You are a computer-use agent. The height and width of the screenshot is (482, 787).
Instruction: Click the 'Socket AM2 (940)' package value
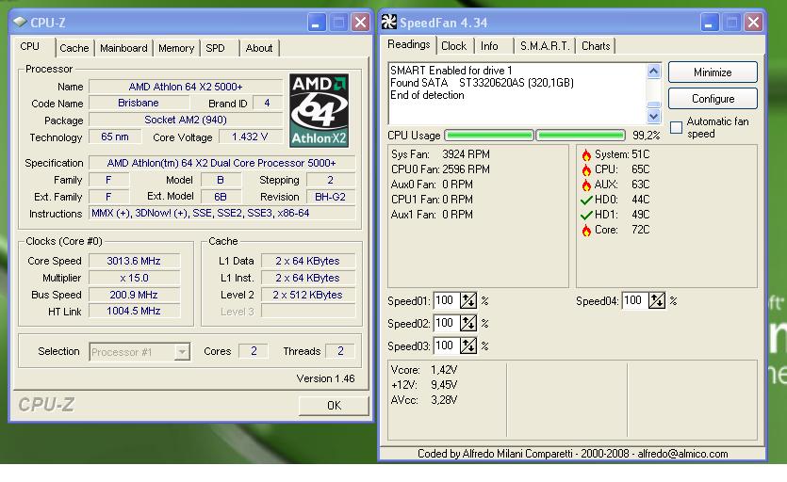186,120
